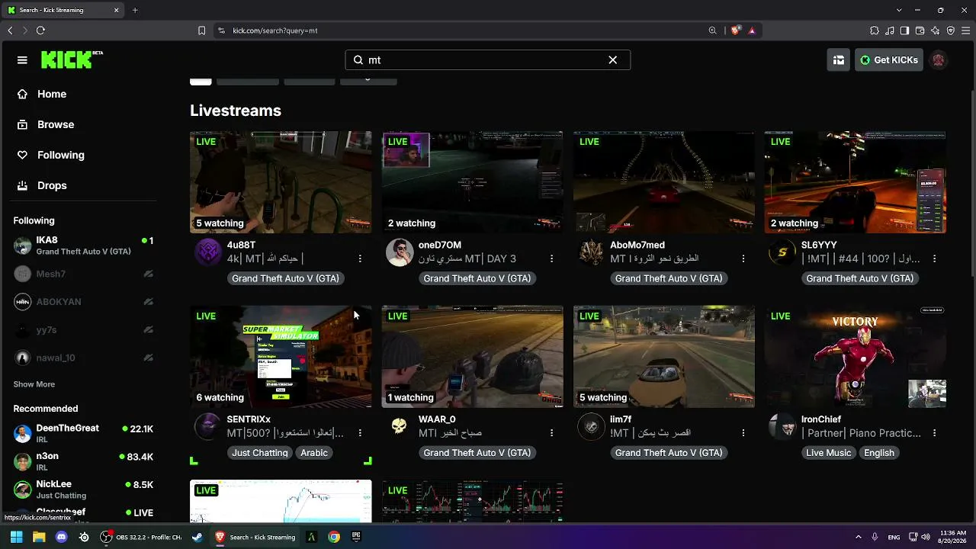Open lim7f livestream thumbnail

[x=663, y=357]
